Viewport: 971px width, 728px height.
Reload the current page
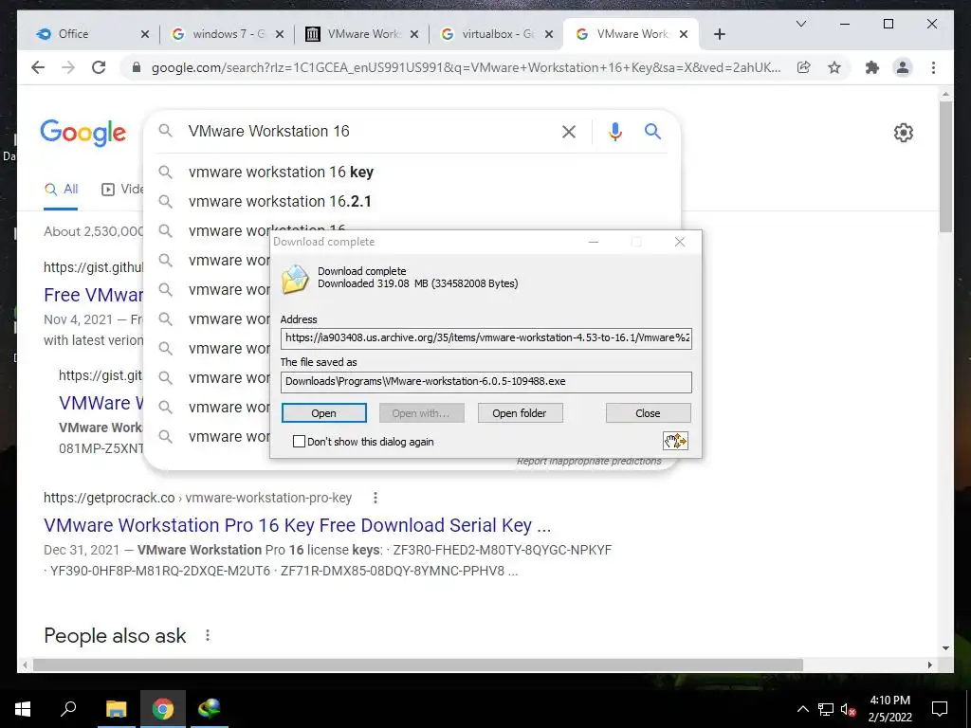pyautogui.click(x=99, y=67)
